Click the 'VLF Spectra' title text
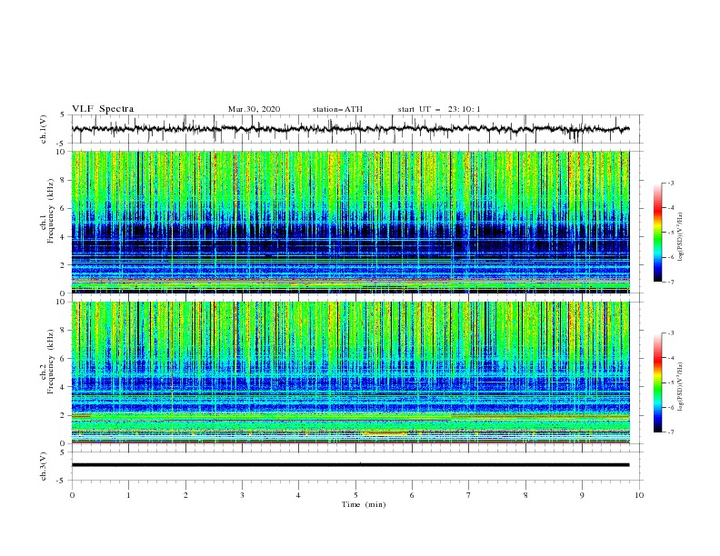This screenshot has width=720, height=556. [103, 109]
